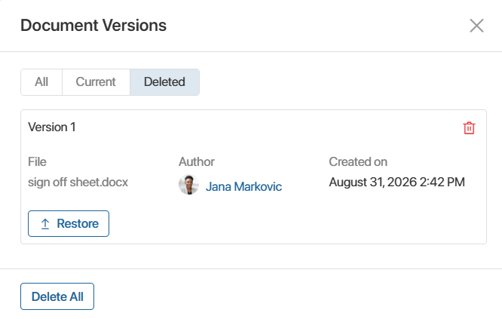This screenshot has width=502, height=319.
Task: Click the Created on label
Action: click(x=358, y=161)
